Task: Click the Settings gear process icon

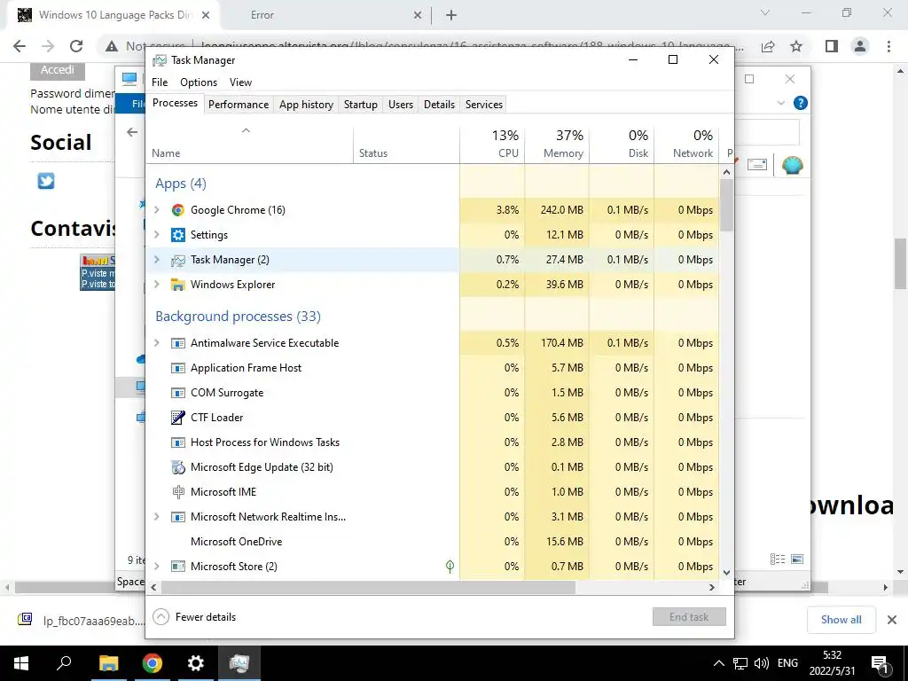Action: 177,235
